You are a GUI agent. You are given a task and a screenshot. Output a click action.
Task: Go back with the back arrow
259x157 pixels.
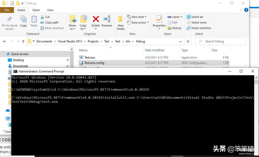(x=5, y=41)
